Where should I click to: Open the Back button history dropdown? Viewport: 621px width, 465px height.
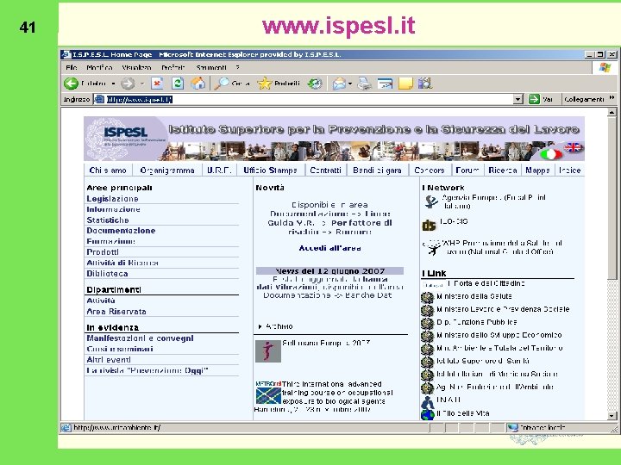point(113,84)
